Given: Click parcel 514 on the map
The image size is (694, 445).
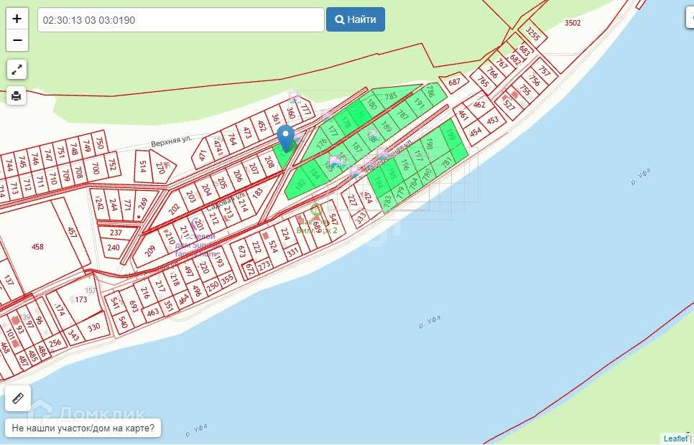Looking at the screenshot, I should 142,167.
